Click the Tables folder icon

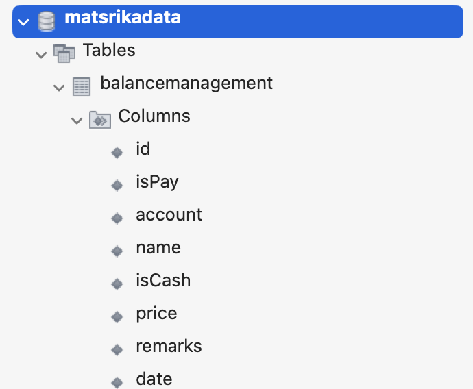click(x=64, y=53)
